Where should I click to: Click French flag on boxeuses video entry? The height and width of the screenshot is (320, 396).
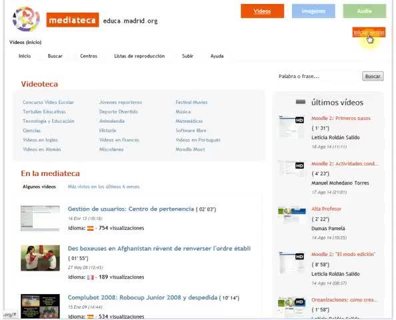90,277
